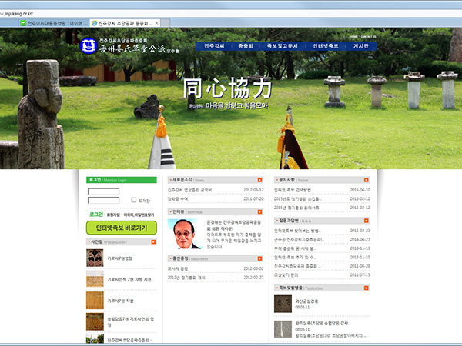Switch to the Naver browser tab
This screenshot has height=346, width=462.
coord(54,23)
